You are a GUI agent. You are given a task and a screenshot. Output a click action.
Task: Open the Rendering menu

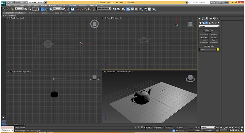(x=73, y=5)
